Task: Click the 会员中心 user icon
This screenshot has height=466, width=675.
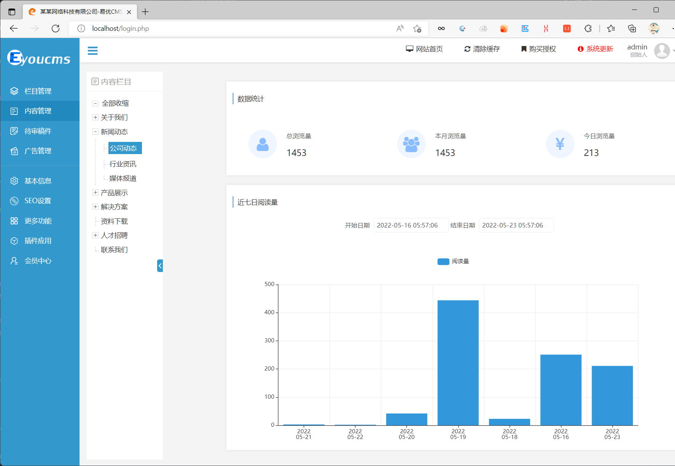Action: click(14, 261)
